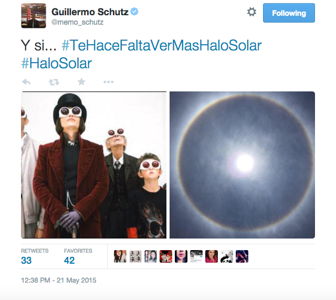Open the gear settings dropdown
Image resolution: width=336 pixels, height=300 pixels.
point(251,12)
